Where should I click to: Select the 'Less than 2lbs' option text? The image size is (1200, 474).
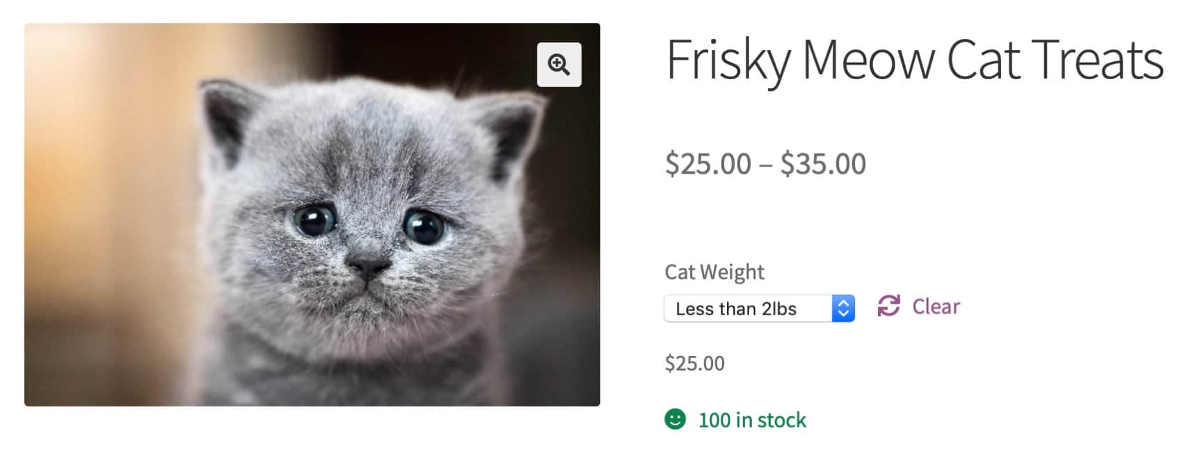tap(736, 309)
